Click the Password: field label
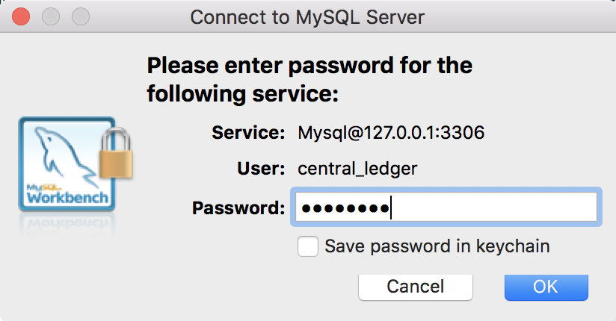 coord(238,208)
